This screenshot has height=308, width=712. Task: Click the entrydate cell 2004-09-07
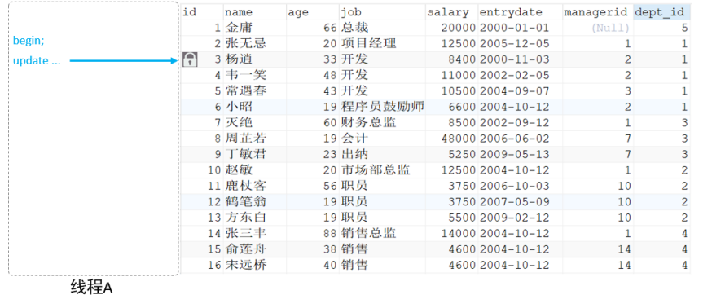coord(521,91)
